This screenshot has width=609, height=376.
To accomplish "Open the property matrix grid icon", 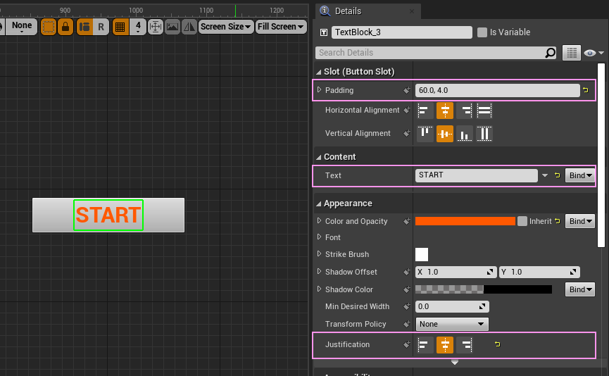I will click(x=571, y=53).
